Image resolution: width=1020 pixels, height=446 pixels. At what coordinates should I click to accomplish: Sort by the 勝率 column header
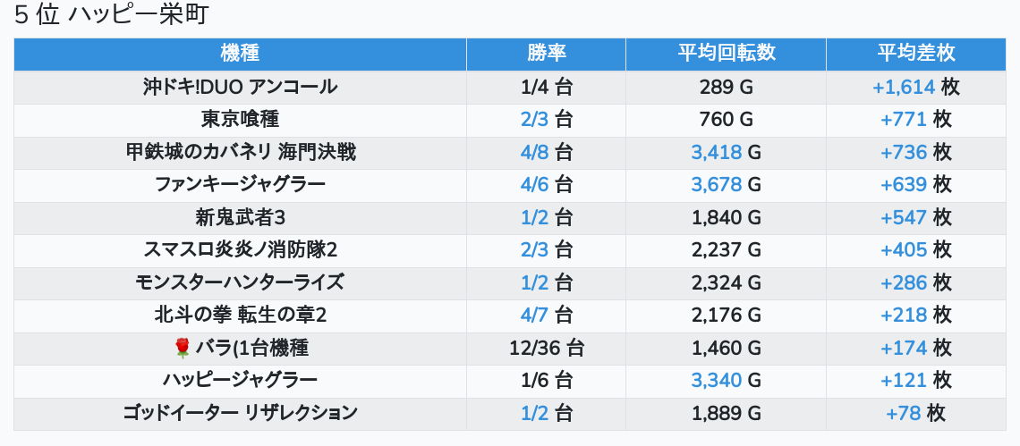coord(546,54)
